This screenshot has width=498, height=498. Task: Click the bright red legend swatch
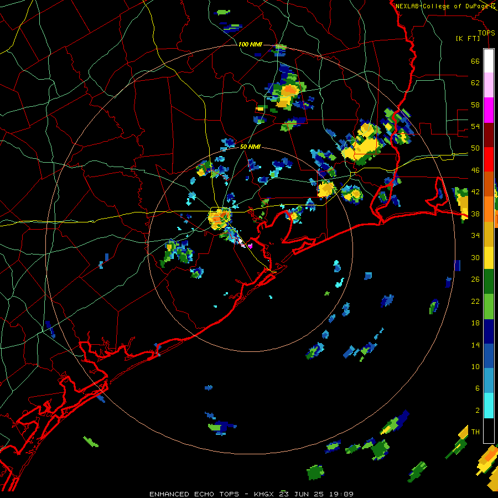pyautogui.click(x=489, y=159)
